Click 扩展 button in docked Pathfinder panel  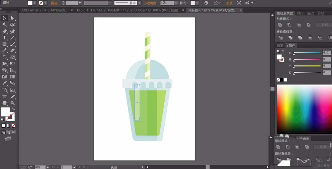(x=324, y=25)
